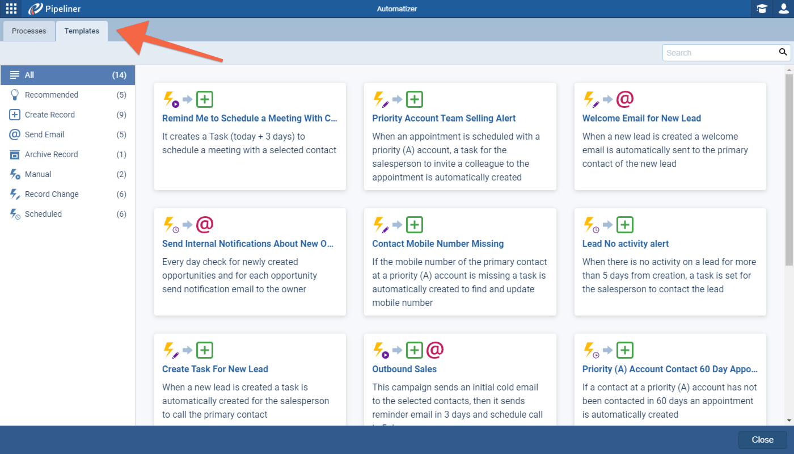Image resolution: width=794 pixels, height=454 pixels.
Task: Select the All list icon in sidebar
Action: (14, 75)
